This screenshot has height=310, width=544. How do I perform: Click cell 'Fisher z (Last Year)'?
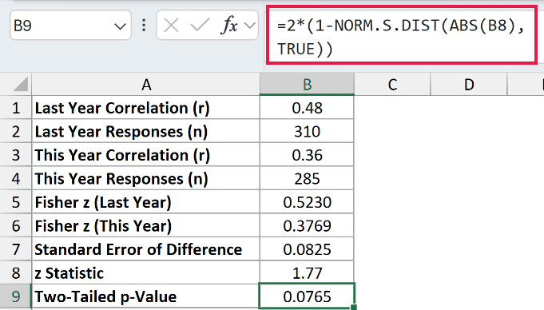pos(145,202)
